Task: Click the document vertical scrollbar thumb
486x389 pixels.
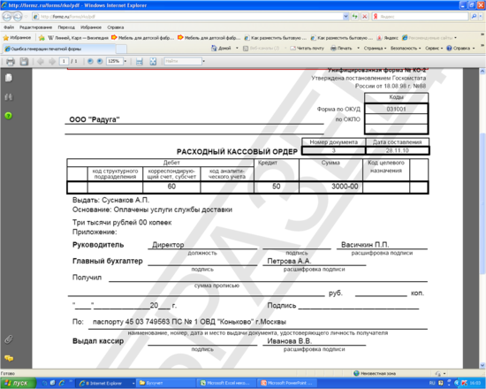Action: click(482, 203)
